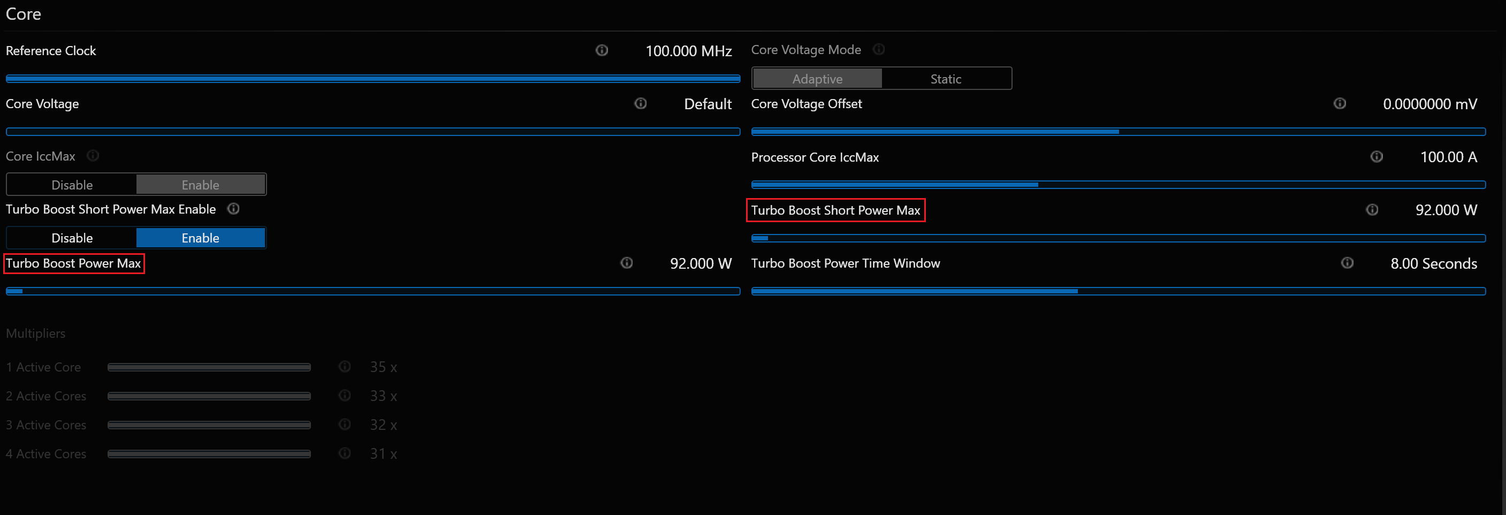Viewport: 1506px width, 515px height.
Task: Click the 4 Active Cores multiplier slider
Action: point(209,453)
